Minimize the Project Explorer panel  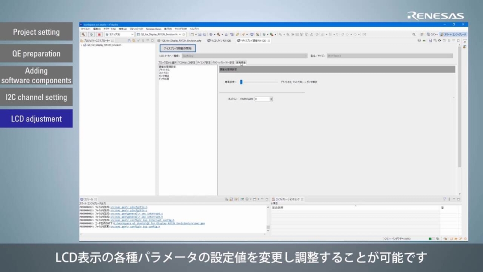click(148, 40)
